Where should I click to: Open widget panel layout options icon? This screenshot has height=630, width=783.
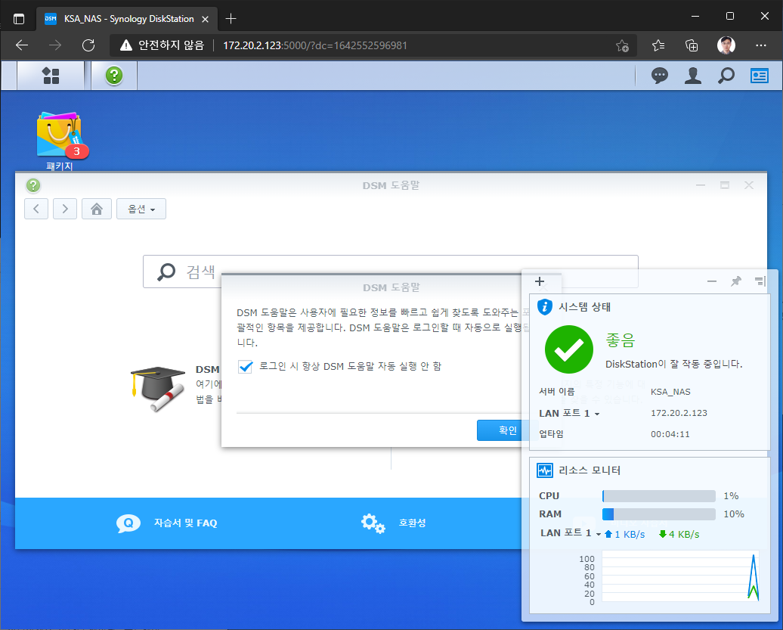point(760,281)
